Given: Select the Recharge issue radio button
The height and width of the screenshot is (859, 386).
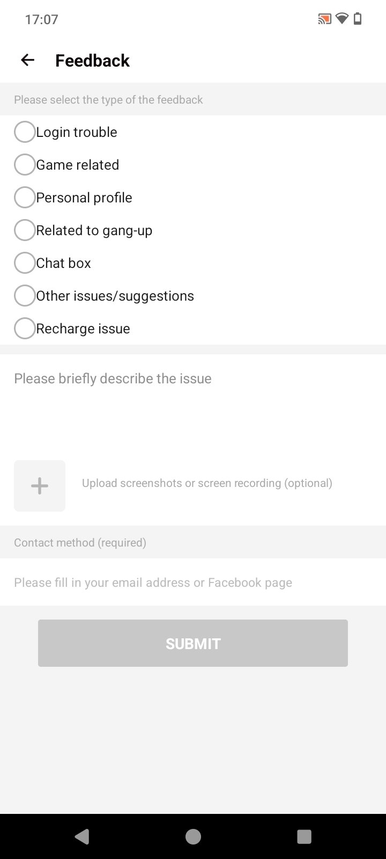Looking at the screenshot, I should point(25,329).
